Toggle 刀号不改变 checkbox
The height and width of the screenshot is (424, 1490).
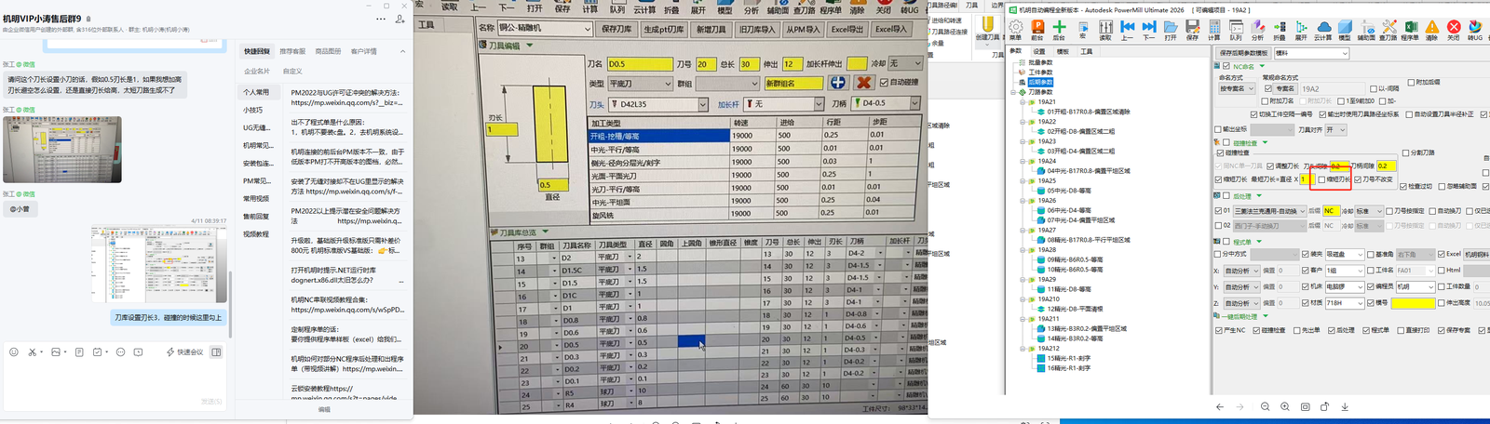pos(1358,179)
